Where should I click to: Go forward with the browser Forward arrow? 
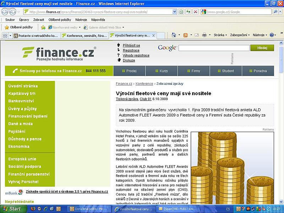click(x=12, y=12)
